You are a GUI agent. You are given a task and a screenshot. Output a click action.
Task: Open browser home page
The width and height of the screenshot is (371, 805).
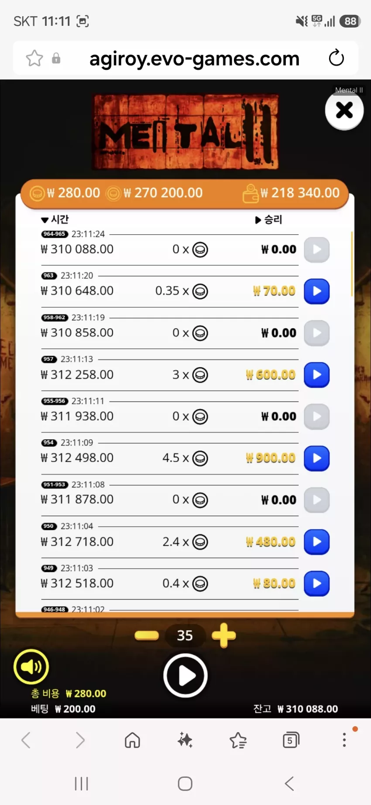pyautogui.click(x=132, y=740)
